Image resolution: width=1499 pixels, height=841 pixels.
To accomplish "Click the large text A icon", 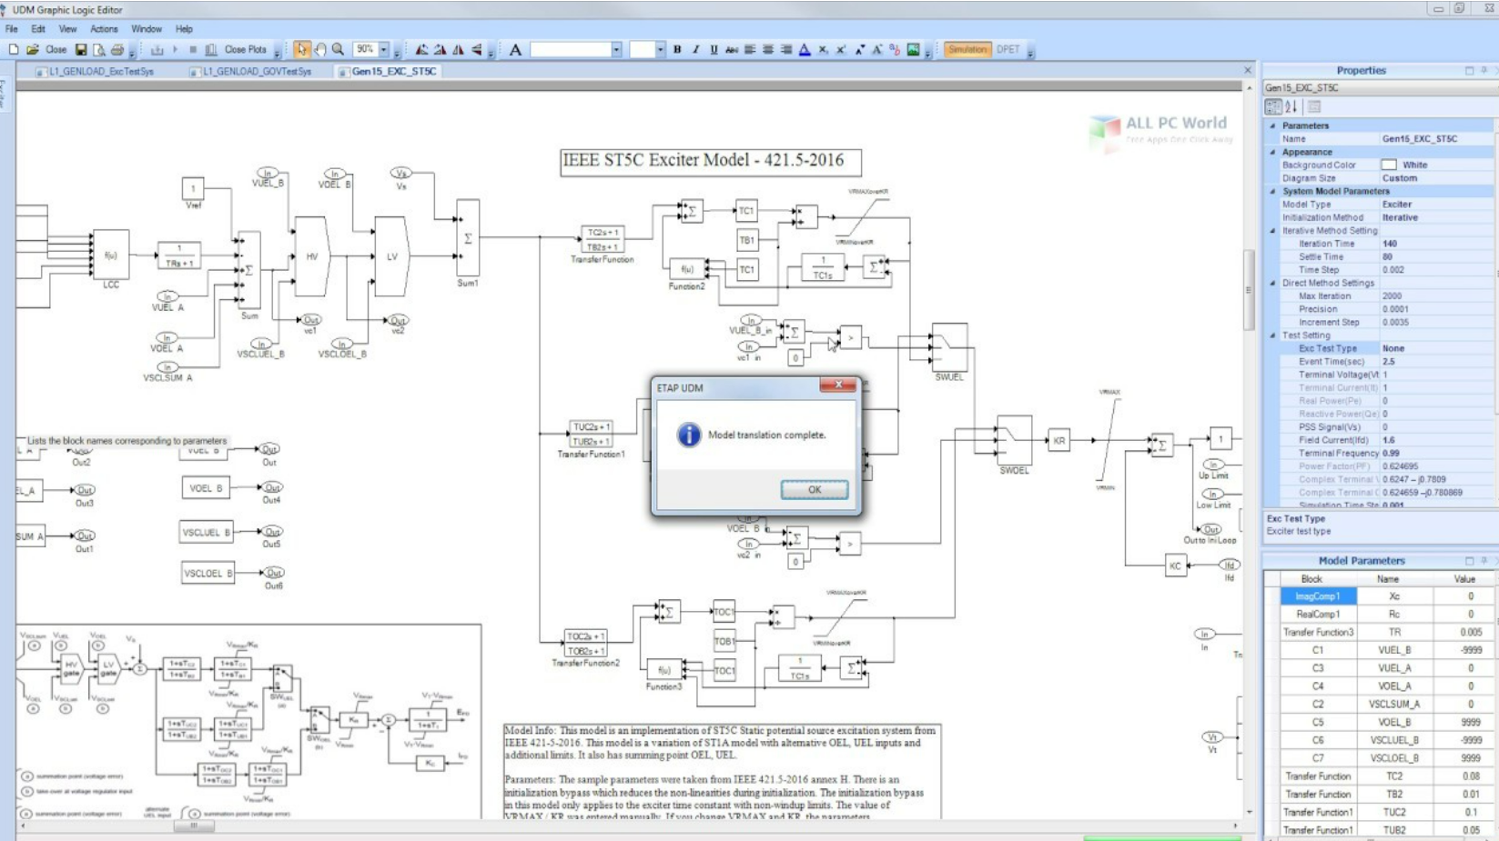I will point(515,50).
